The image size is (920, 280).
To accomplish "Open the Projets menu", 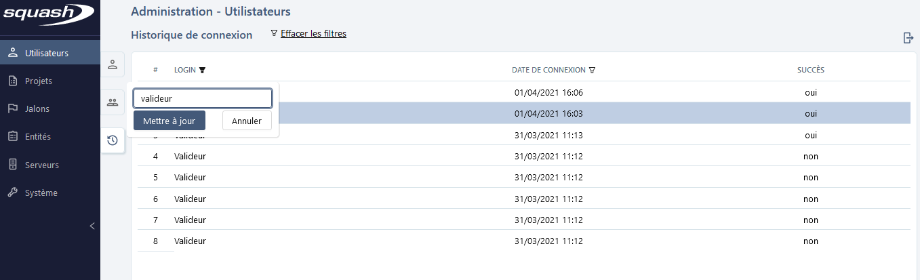I will 38,81.
